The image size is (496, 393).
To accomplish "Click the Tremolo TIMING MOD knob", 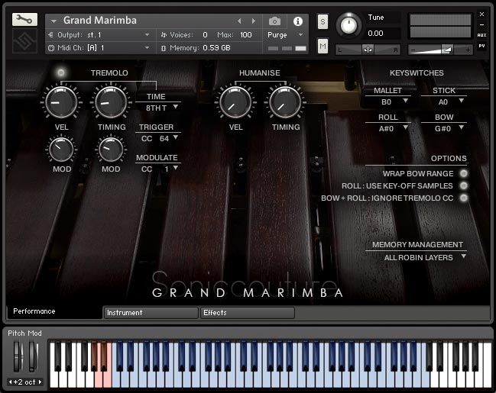I will click(111, 150).
